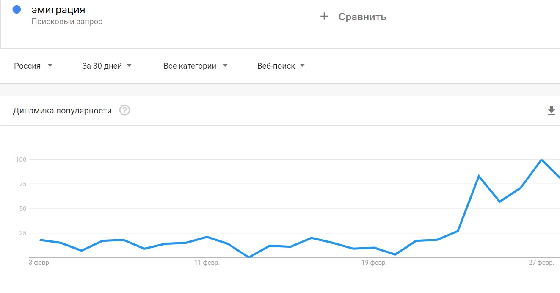Click the plus icon next to Сравнить
The height and width of the screenshot is (293, 560).
tap(324, 17)
